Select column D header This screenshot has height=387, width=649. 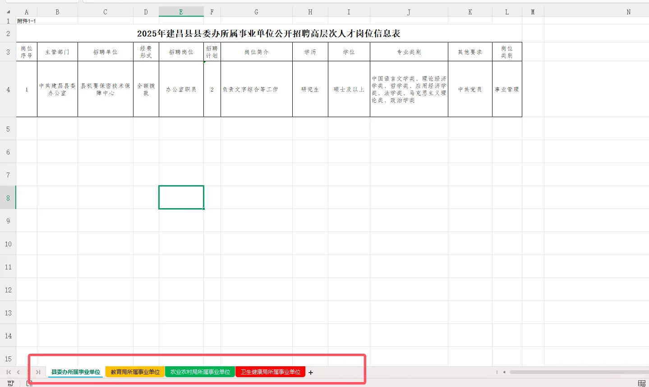[146, 12]
